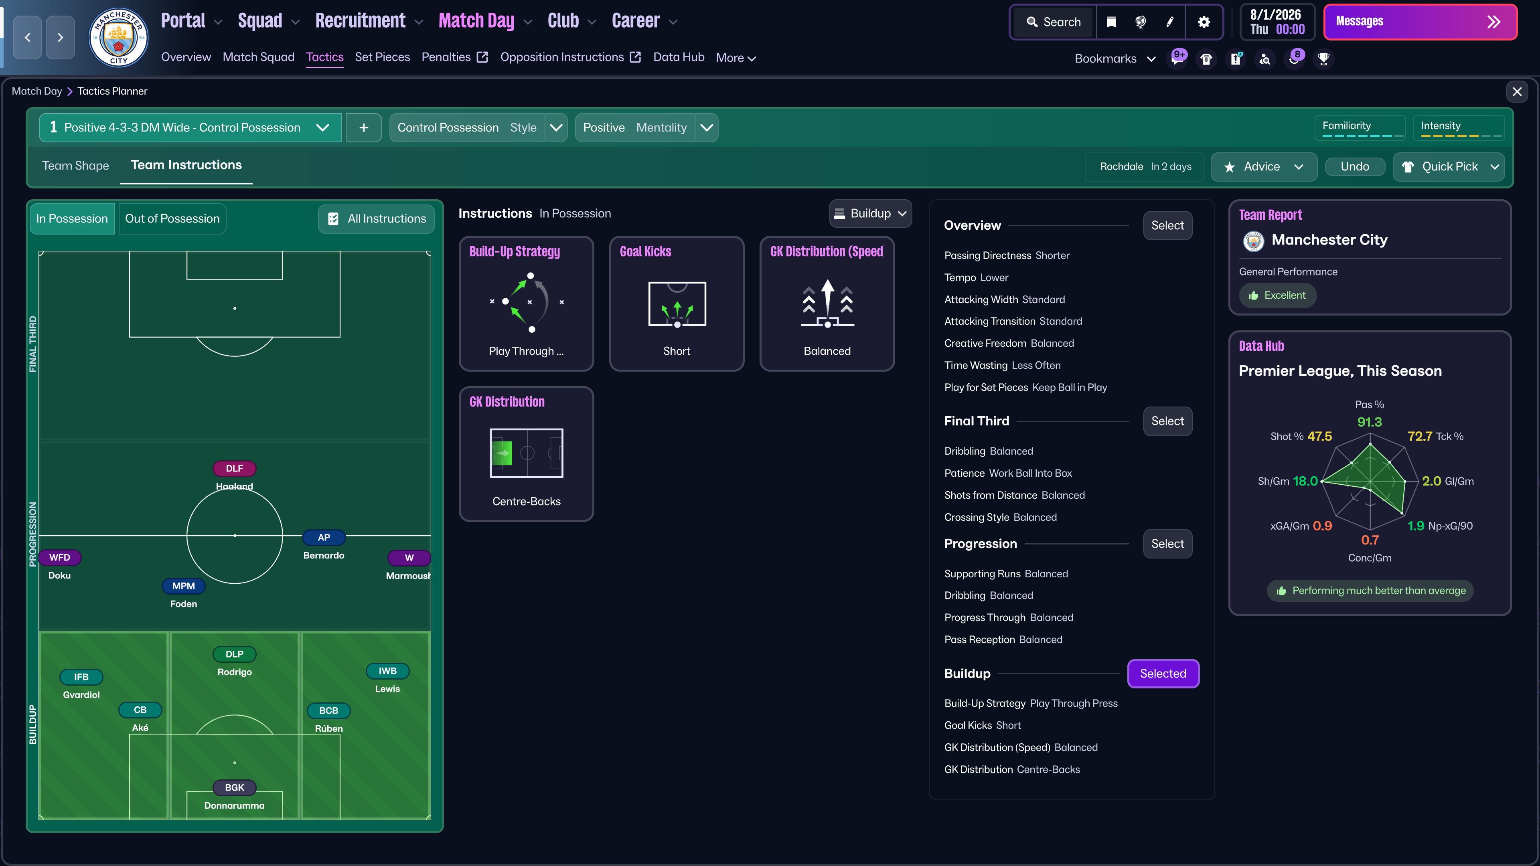Expand the Quick Pick dropdown
This screenshot has width=1540, height=866.
coord(1494,167)
